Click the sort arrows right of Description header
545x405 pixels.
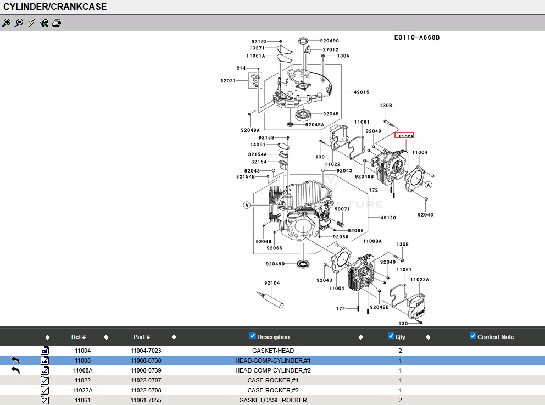(x=360, y=337)
